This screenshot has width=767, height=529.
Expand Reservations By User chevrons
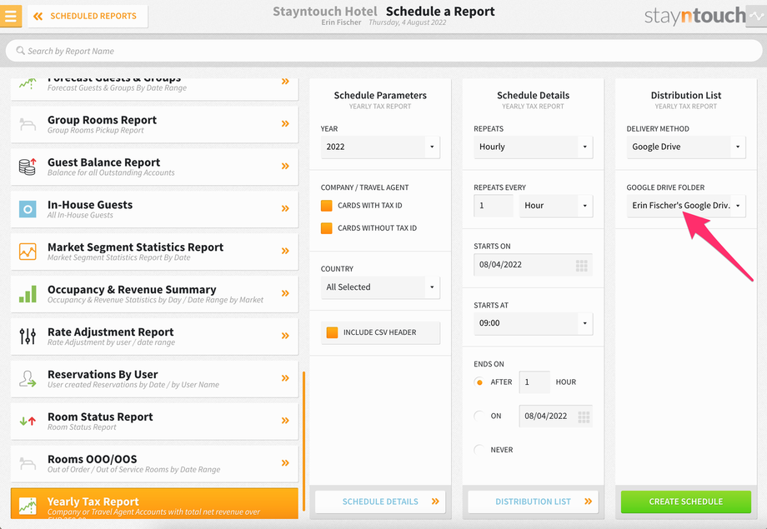[285, 378]
